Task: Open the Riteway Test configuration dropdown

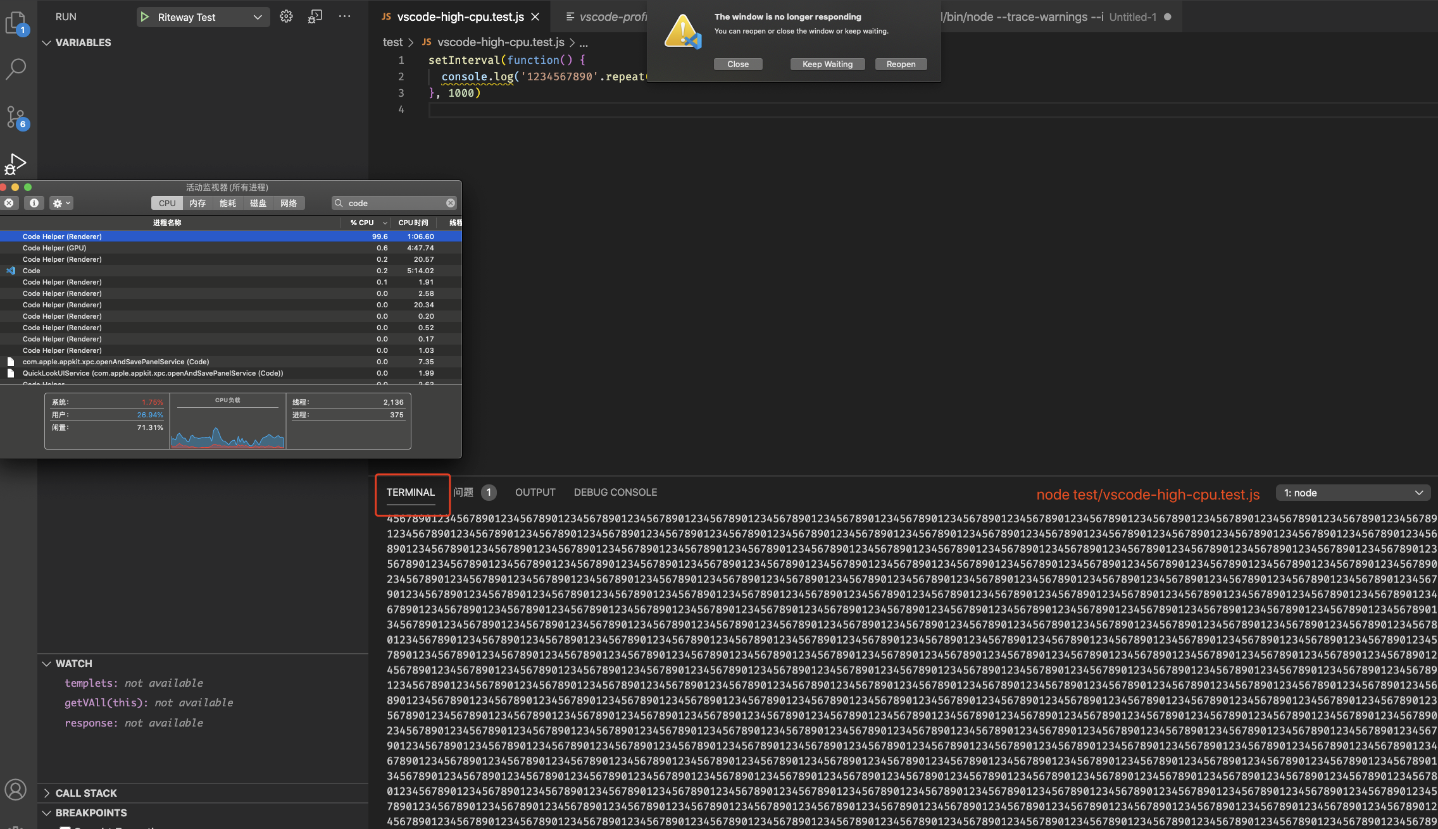Action: (x=257, y=17)
